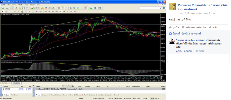
Task: Switch chart to candlesticks view
Action: (x=63, y=8)
